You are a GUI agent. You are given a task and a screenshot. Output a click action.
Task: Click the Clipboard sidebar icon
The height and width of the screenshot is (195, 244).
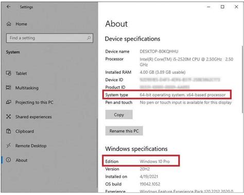click(9, 131)
